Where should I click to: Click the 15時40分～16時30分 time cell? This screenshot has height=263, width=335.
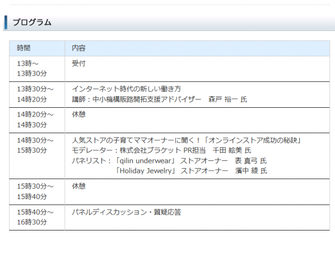[37, 217]
